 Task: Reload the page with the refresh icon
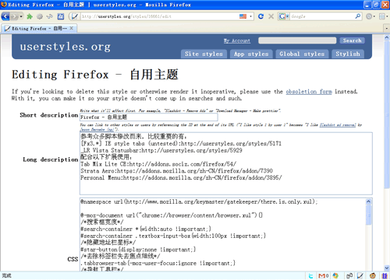click(261, 16)
